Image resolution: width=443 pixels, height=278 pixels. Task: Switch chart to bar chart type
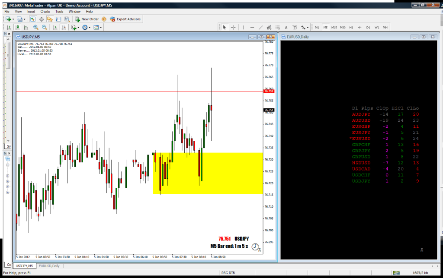(9, 27)
